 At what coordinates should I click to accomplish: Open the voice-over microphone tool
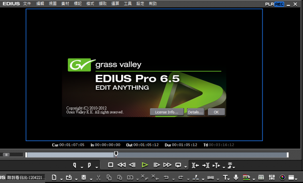pos(236,177)
